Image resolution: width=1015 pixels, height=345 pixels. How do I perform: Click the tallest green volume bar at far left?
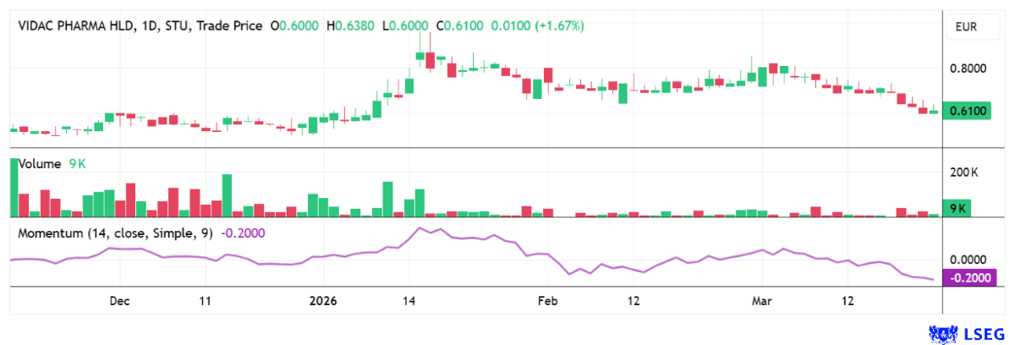click(14, 187)
